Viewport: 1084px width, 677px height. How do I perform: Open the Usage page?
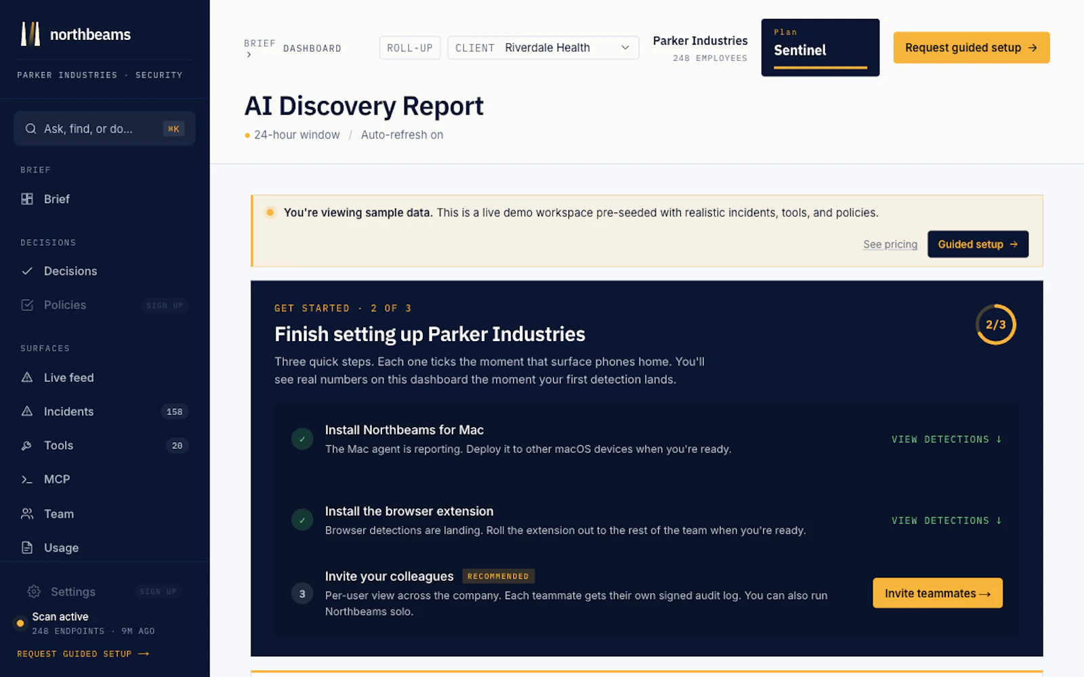104,548
